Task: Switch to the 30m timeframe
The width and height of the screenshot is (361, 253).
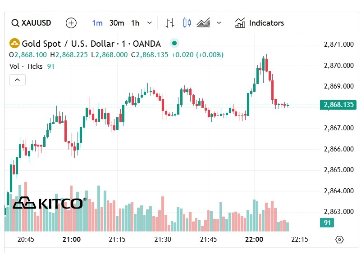Action: pos(117,23)
